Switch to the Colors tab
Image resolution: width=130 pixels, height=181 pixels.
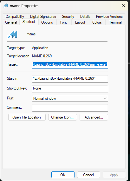[x=97, y=22]
